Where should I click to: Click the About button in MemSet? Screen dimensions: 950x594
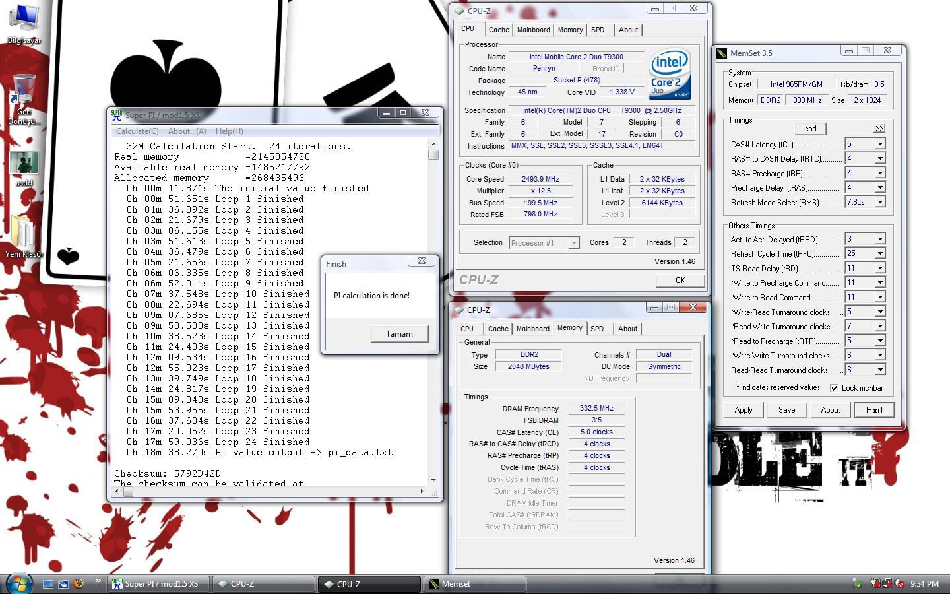831,410
